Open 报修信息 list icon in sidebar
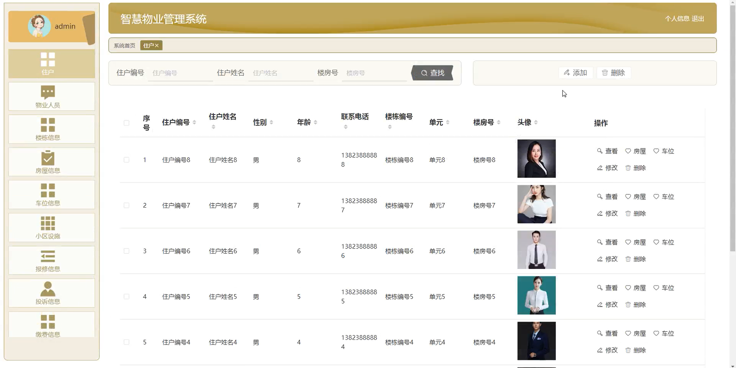 point(48,256)
